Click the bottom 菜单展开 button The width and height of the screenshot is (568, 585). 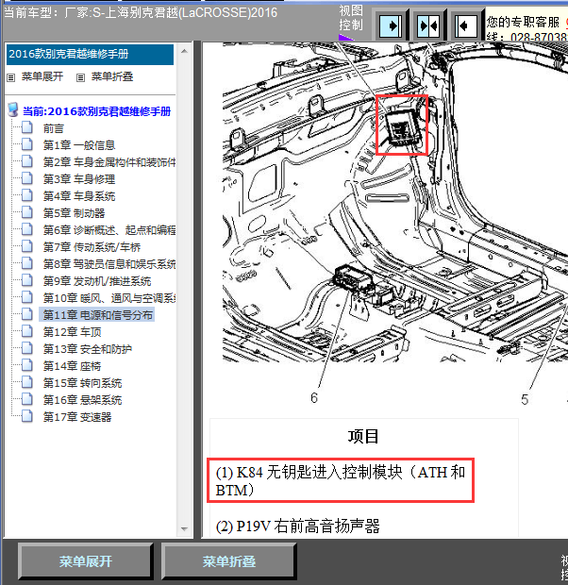(x=86, y=561)
